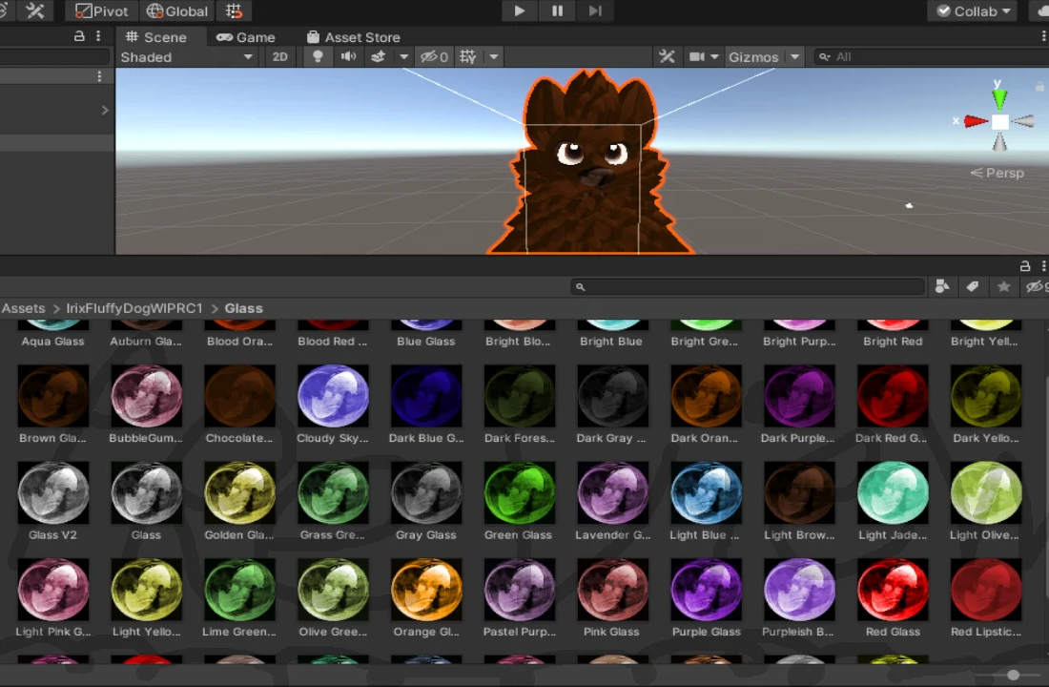The width and height of the screenshot is (1049, 687).
Task: Select Light Blue material sphere
Action: coord(707,492)
